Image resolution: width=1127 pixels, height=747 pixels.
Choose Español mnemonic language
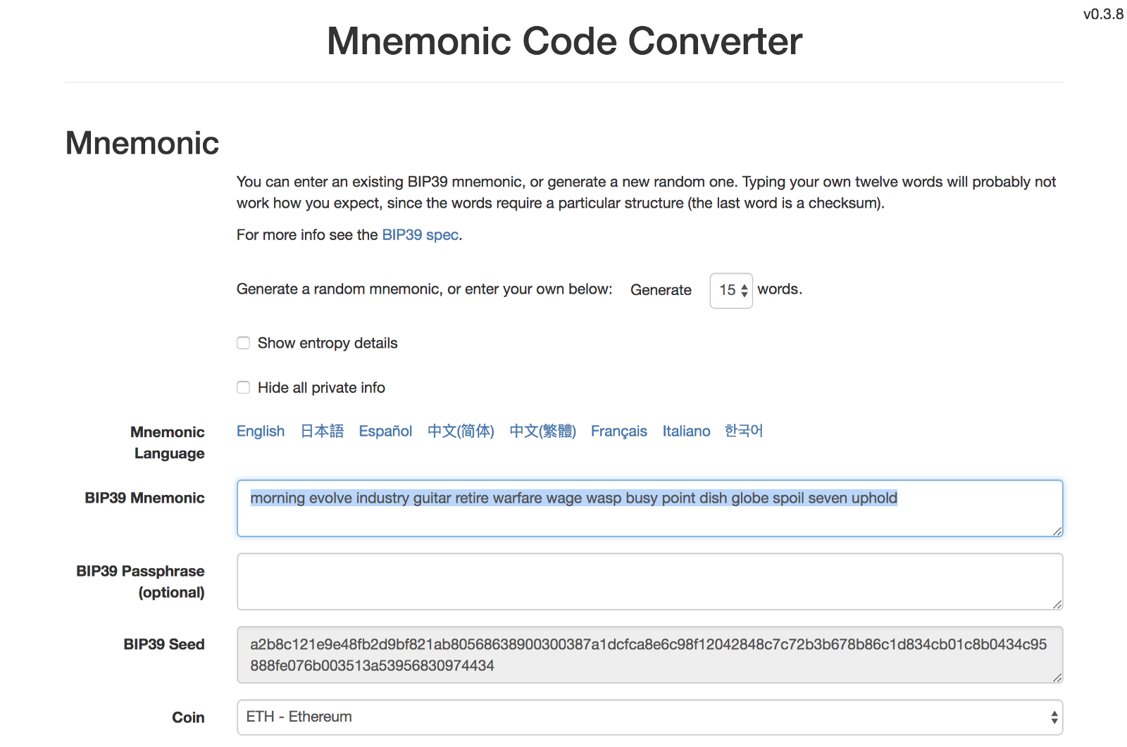point(385,431)
